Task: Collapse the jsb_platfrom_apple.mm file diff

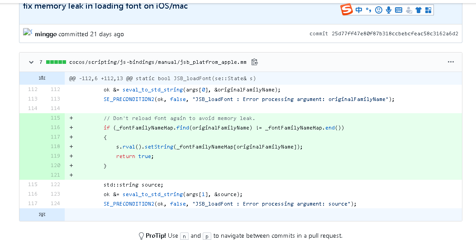Action: 31,62
